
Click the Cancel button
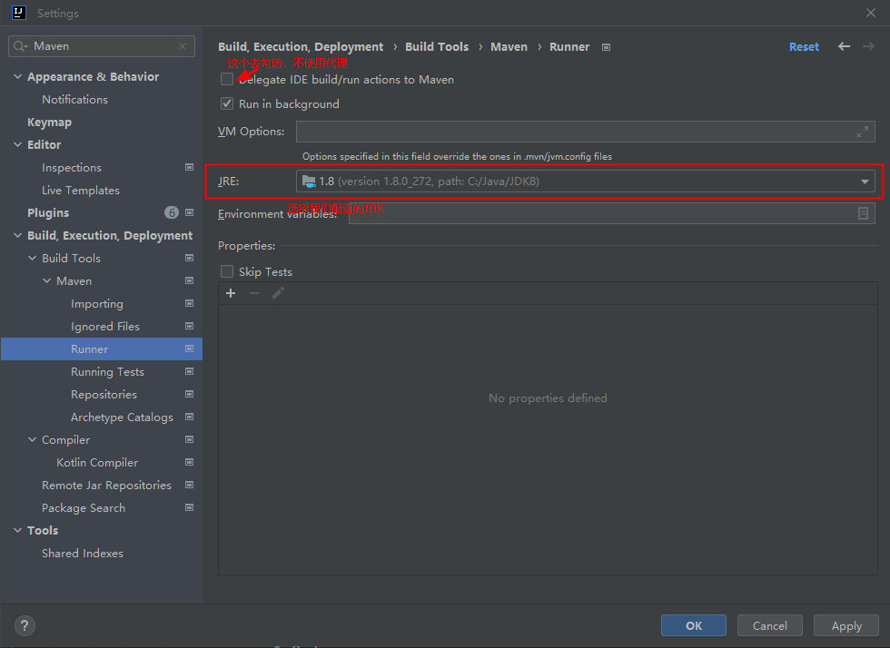coord(770,625)
